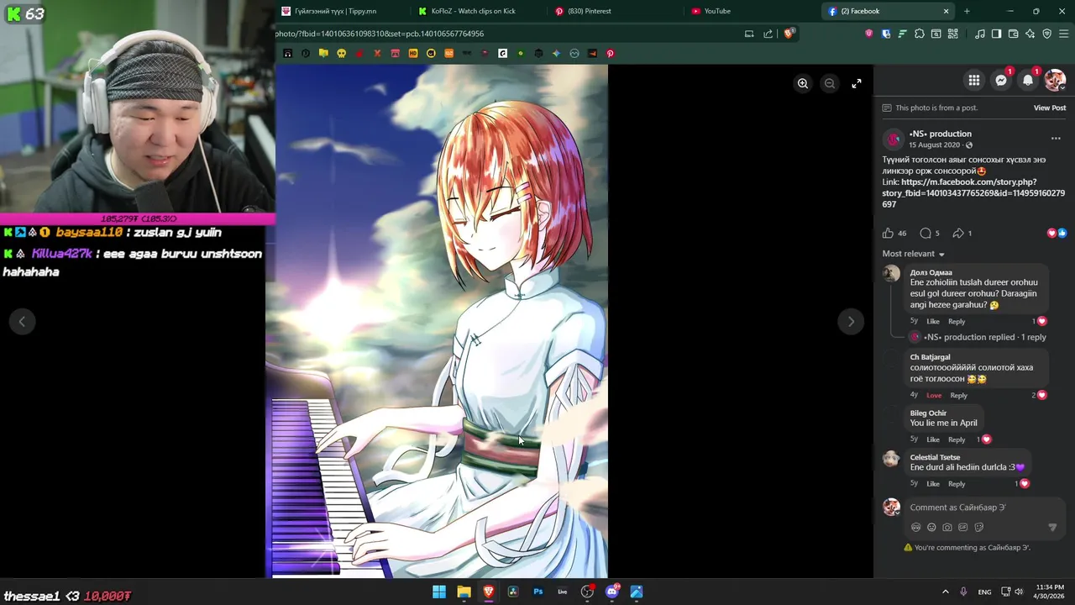Open ENG language switcher
1075x605 pixels.
[984, 592]
